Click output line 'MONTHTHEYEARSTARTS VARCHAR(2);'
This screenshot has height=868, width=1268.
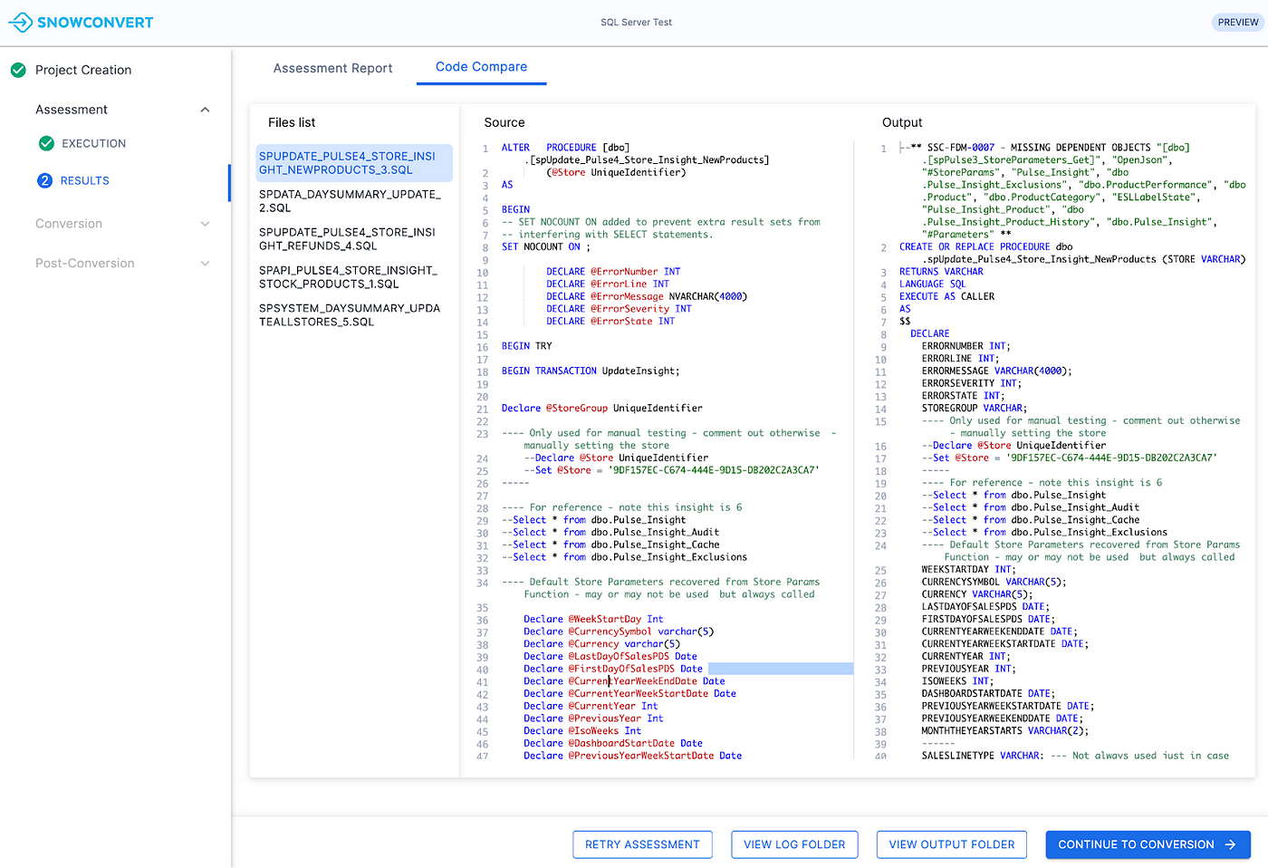coord(1005,730)
